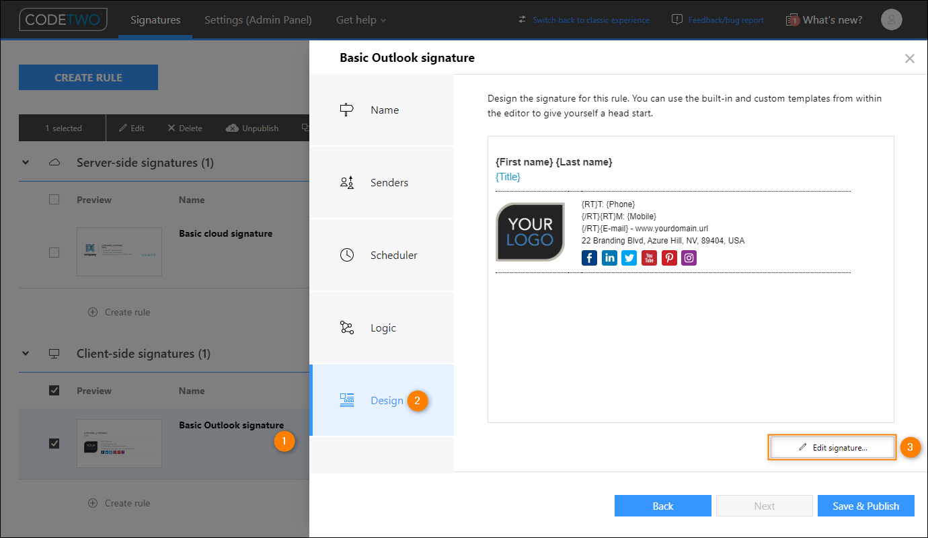
Task: Click the Pinterest icon in signature
Action: click(669, 258)
